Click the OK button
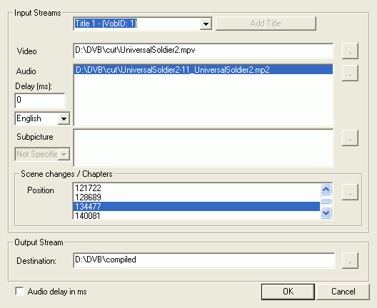The height and width of the screenshot is (308, 377). (288, 292)
